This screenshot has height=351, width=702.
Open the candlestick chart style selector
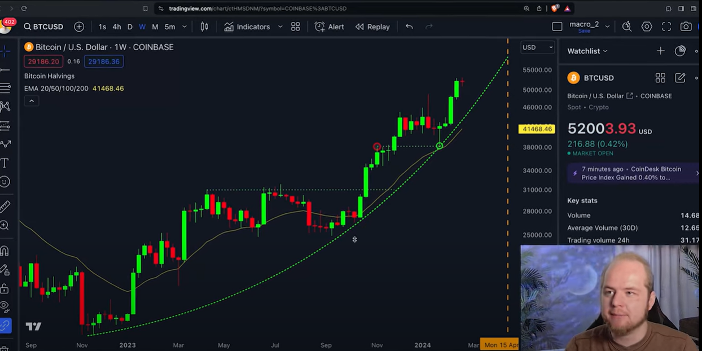[204, 27]
